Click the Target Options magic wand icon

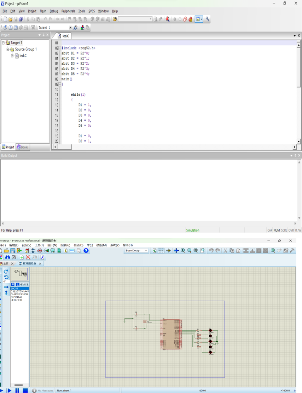pyautogui.click(x=76, y=28)
